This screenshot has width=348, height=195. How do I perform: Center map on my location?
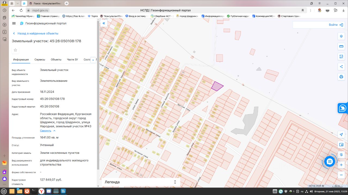[x=341, y=135]
